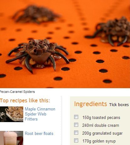Select the Pecan-Caramel Spiders caption text

[17, 92]
